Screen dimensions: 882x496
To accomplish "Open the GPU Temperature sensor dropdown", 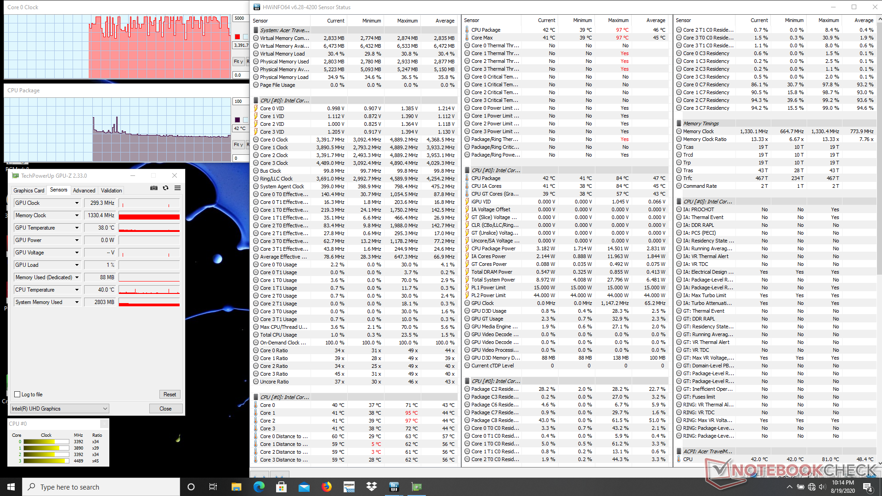I will point(77,228).
